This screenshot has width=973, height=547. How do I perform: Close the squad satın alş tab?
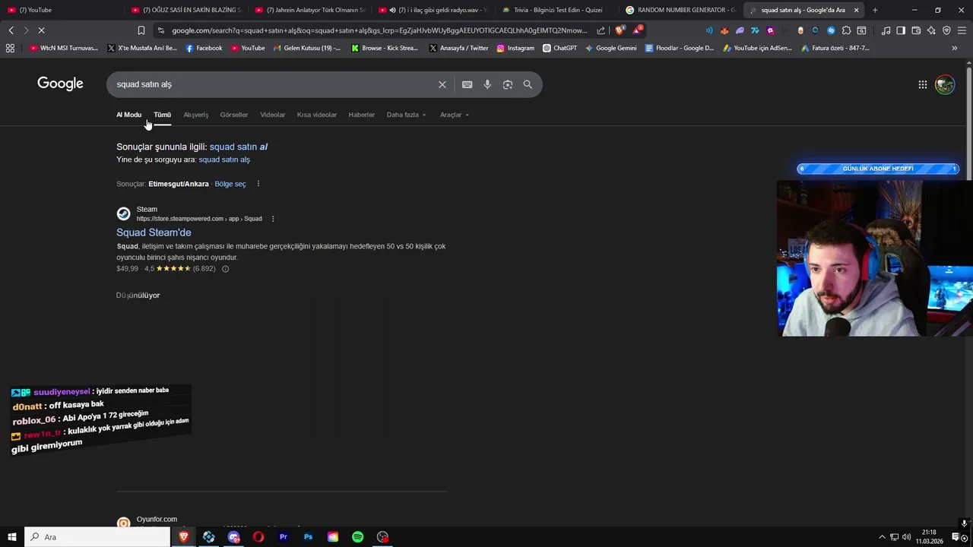(x=857, y=10)
